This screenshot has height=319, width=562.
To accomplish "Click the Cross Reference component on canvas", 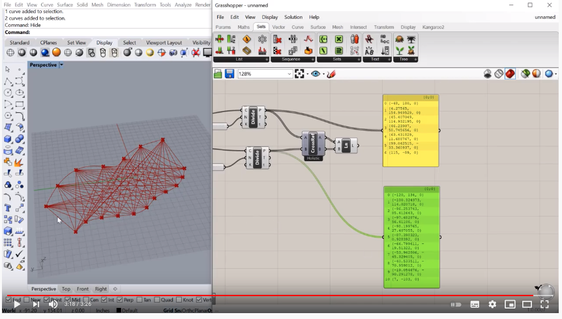I will tap(314, 143).
